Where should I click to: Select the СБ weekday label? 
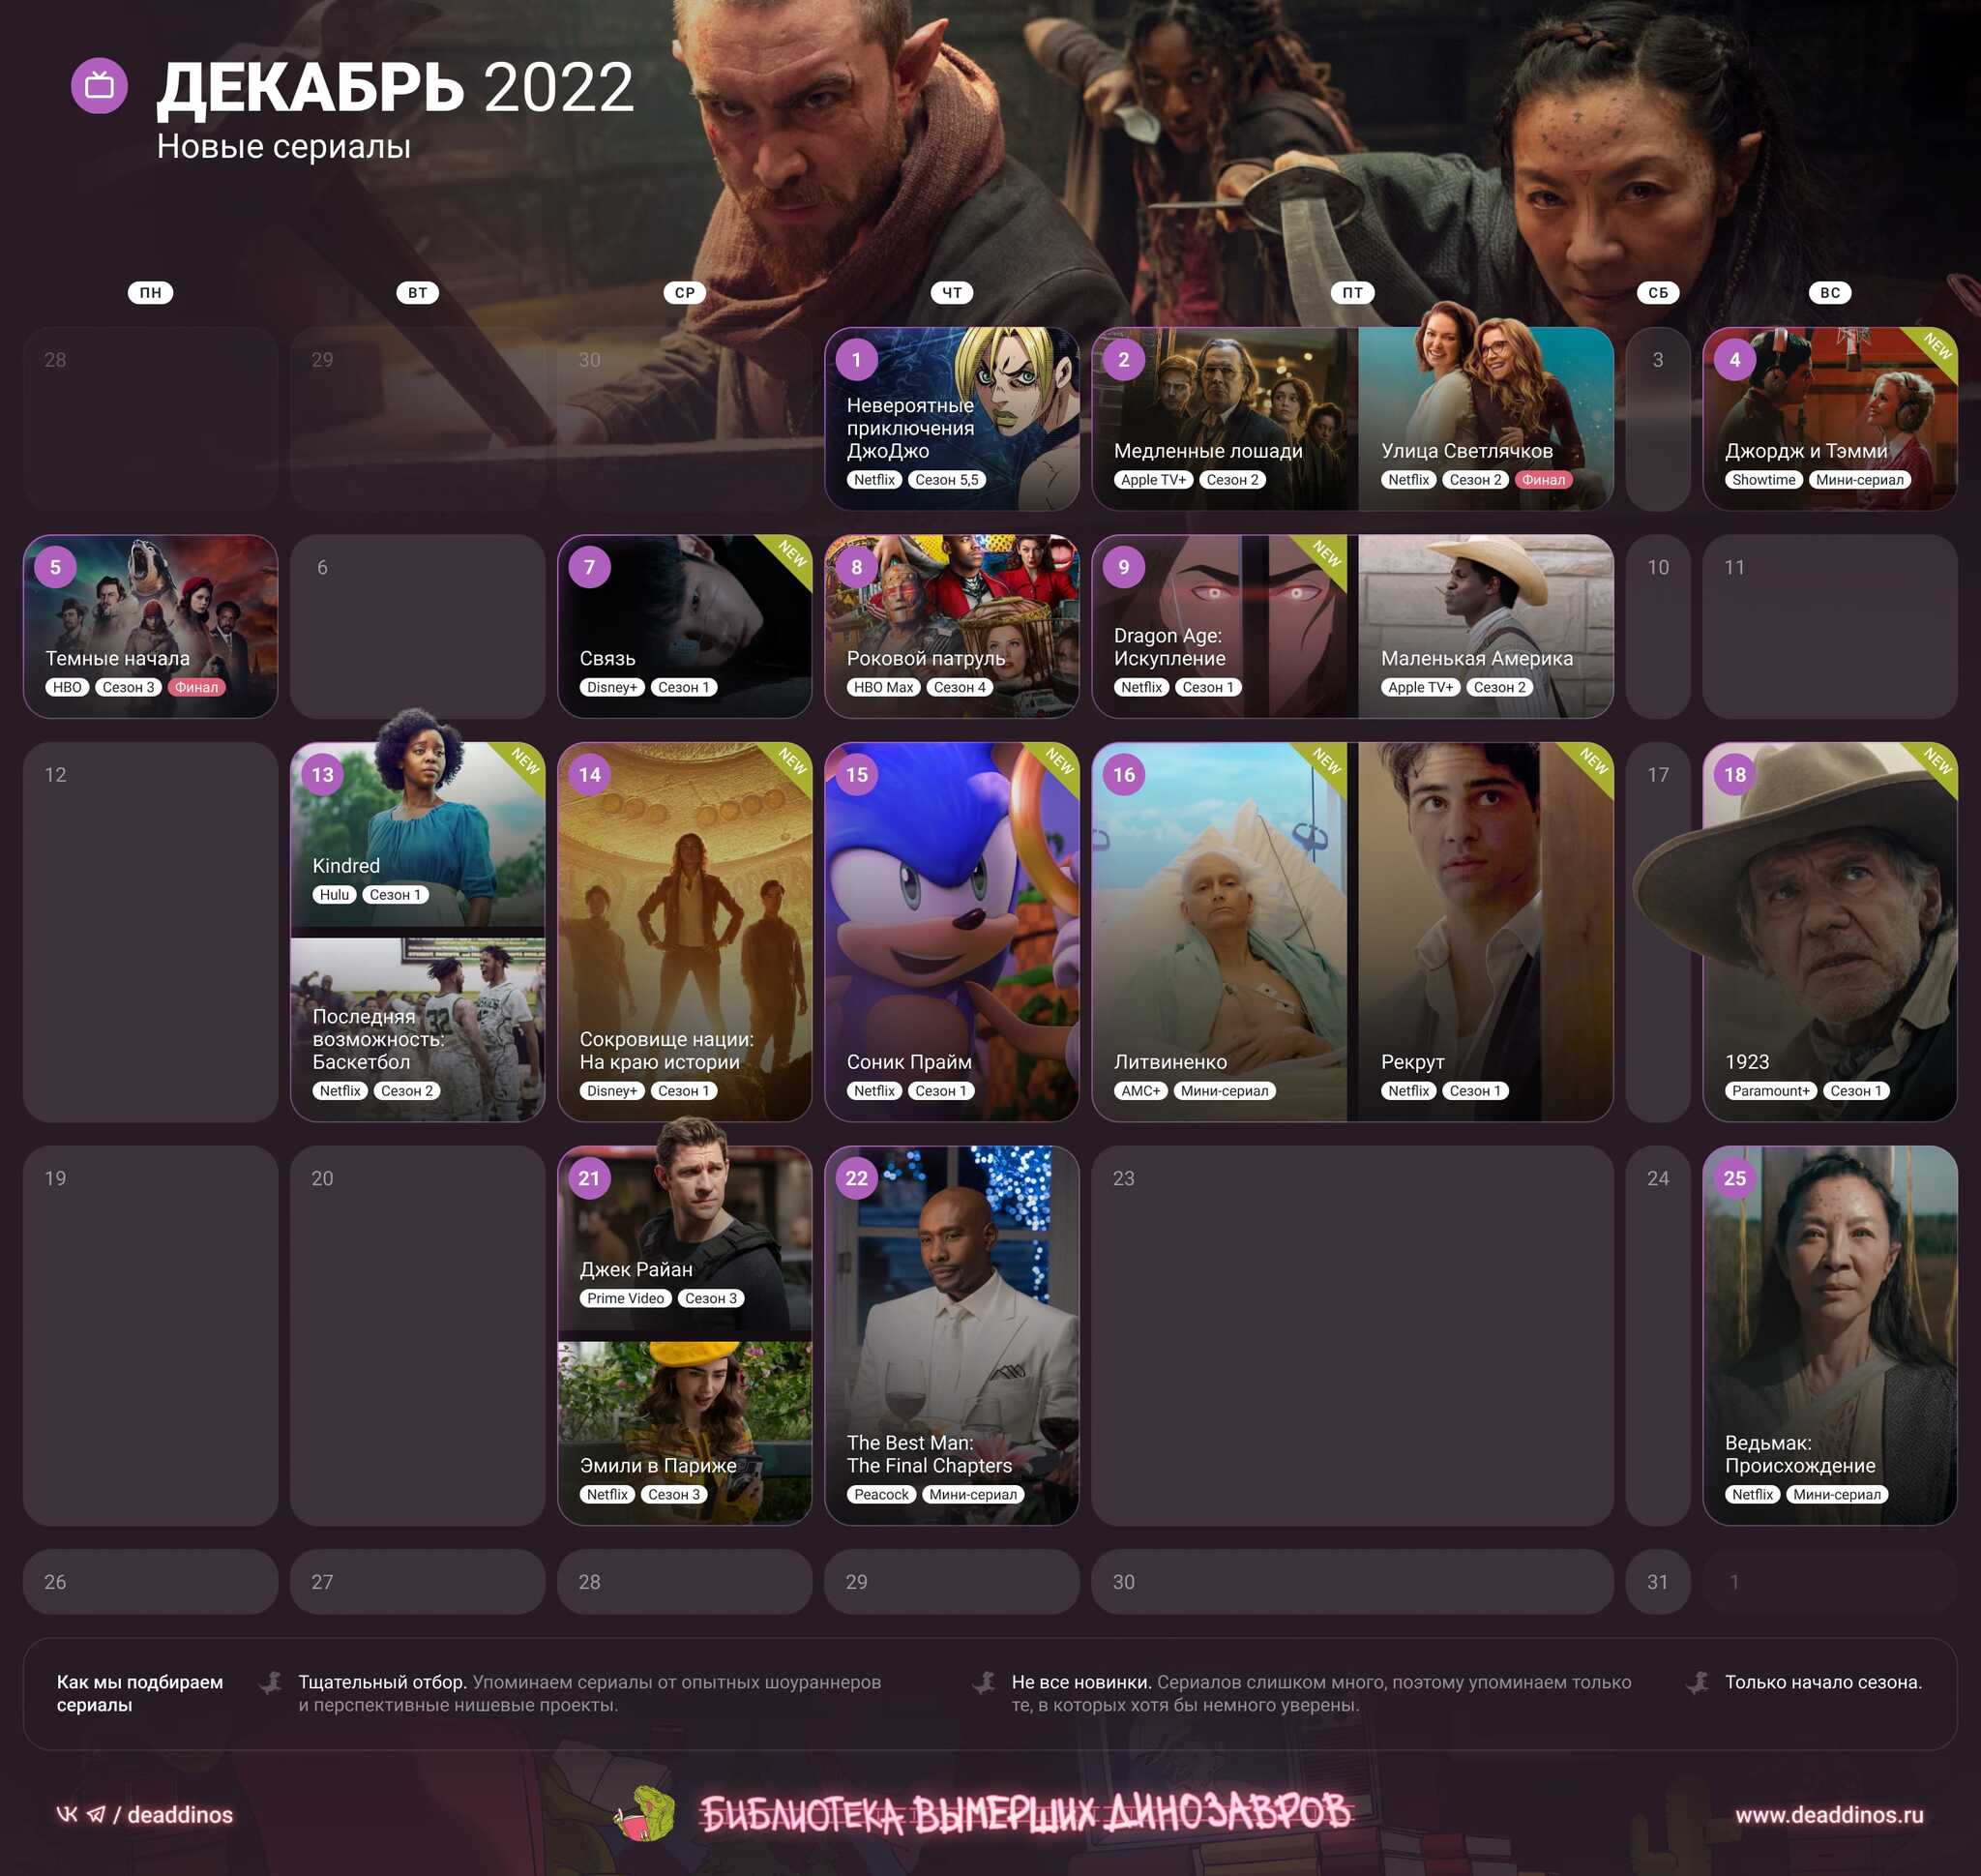(x=1657, y=293)
